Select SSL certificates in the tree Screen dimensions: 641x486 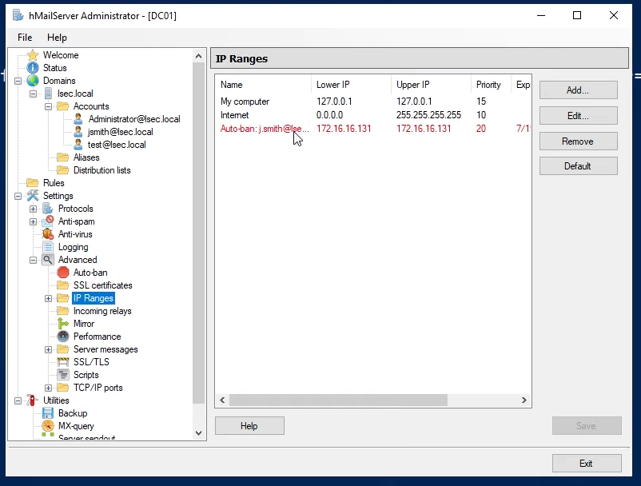(x=103, y=285)
